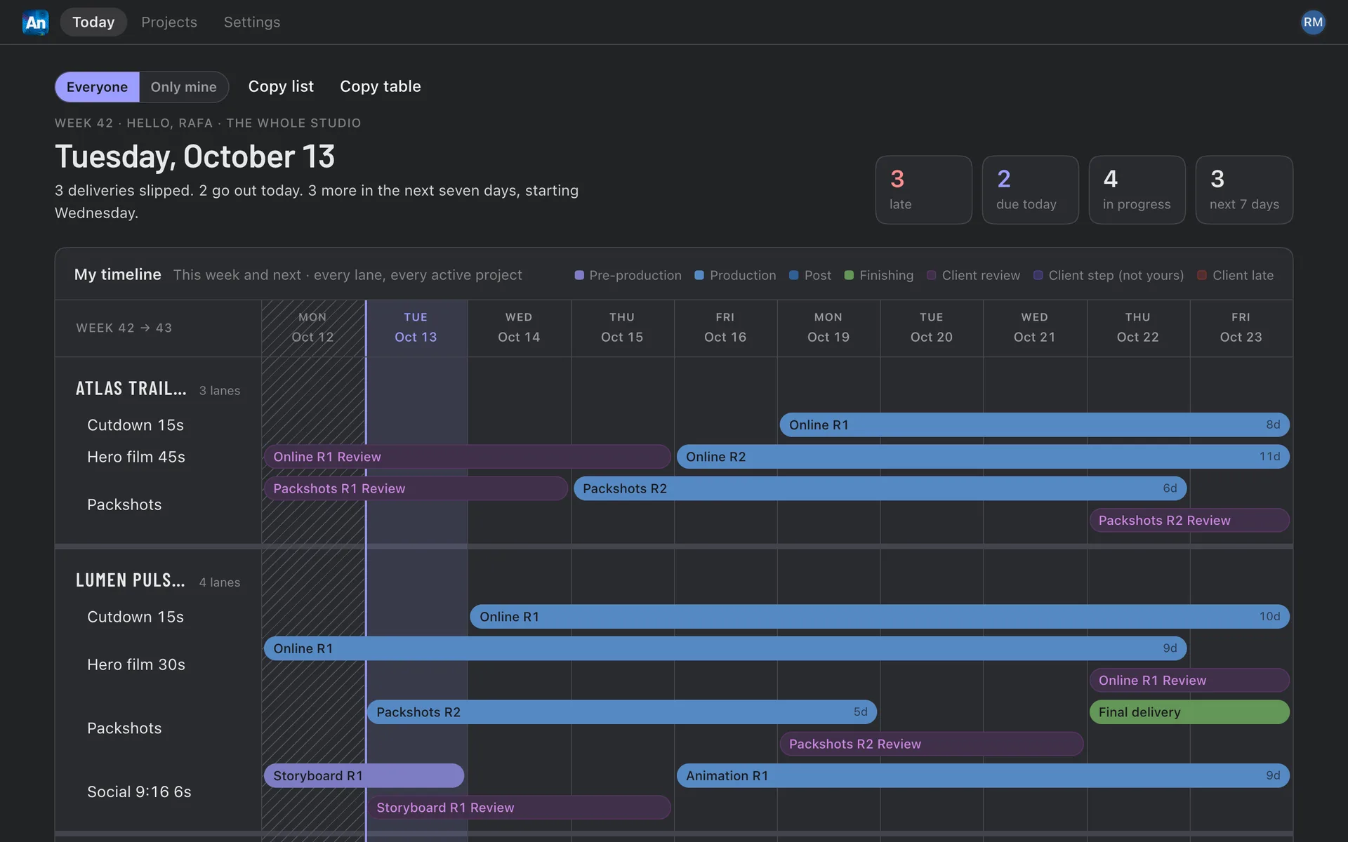Open the 3 next 7 days card

1244,190
